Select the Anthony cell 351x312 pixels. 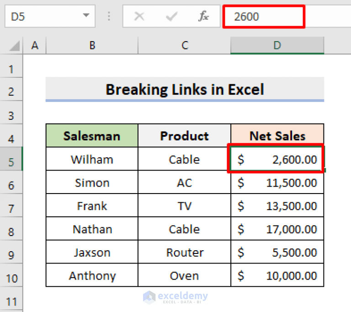(92, 275)
